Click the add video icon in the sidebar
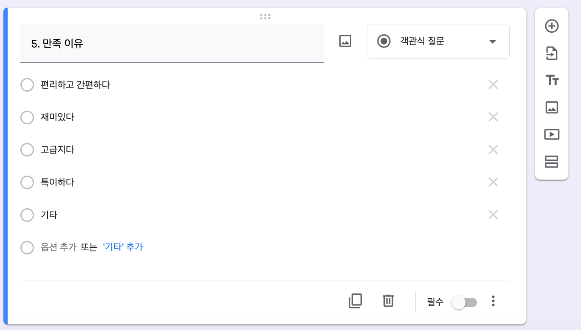The image size is (581, 330). click(x=552, y=134)
